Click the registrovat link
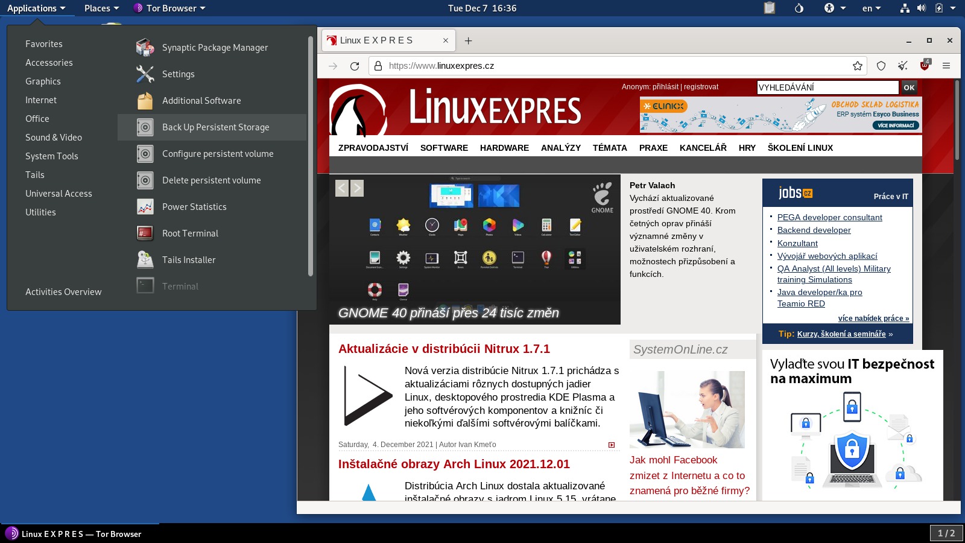 [701, 87]
